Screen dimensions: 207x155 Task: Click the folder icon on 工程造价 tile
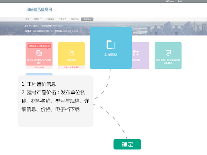coord(111,44)
